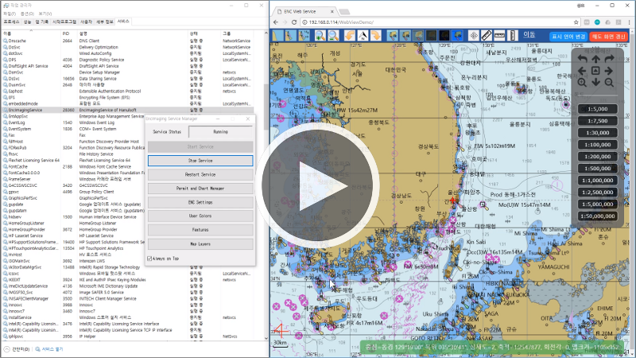Viewport: 636px width, 358px height.
Task: Click the right arrow in navigation panel
Action: [609, 71]
